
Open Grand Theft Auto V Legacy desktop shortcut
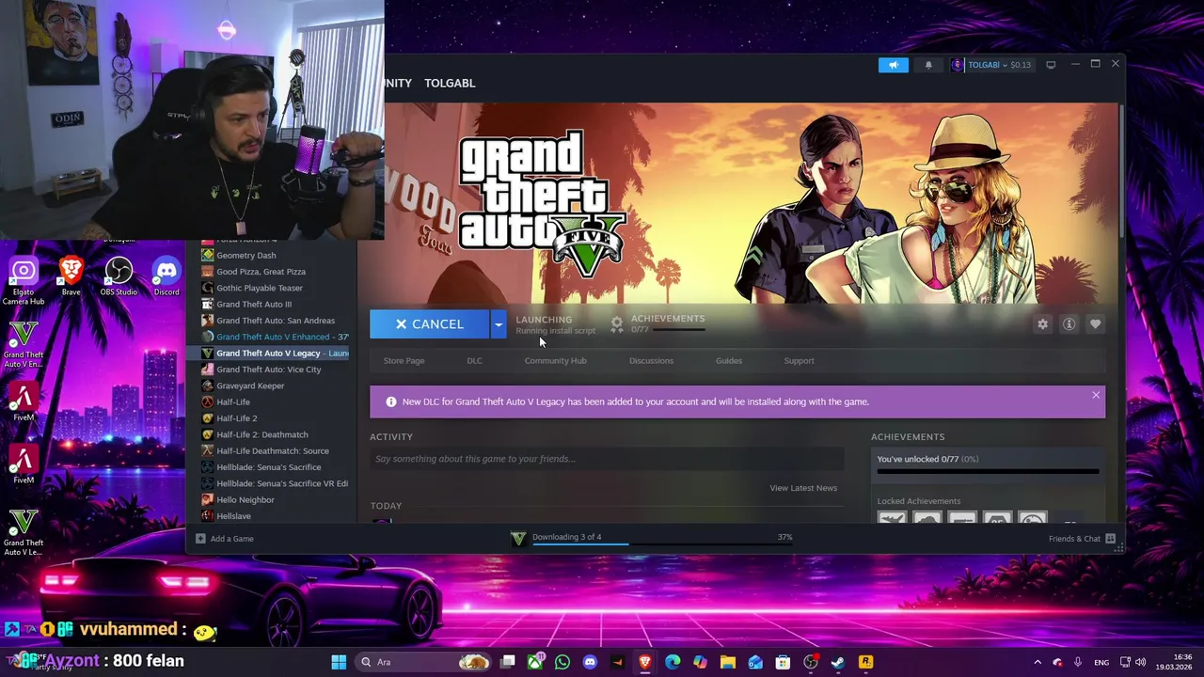tap(24, 532)
